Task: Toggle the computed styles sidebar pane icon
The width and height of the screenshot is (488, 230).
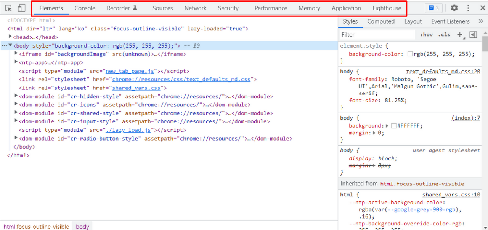Action: pos(473,35)
